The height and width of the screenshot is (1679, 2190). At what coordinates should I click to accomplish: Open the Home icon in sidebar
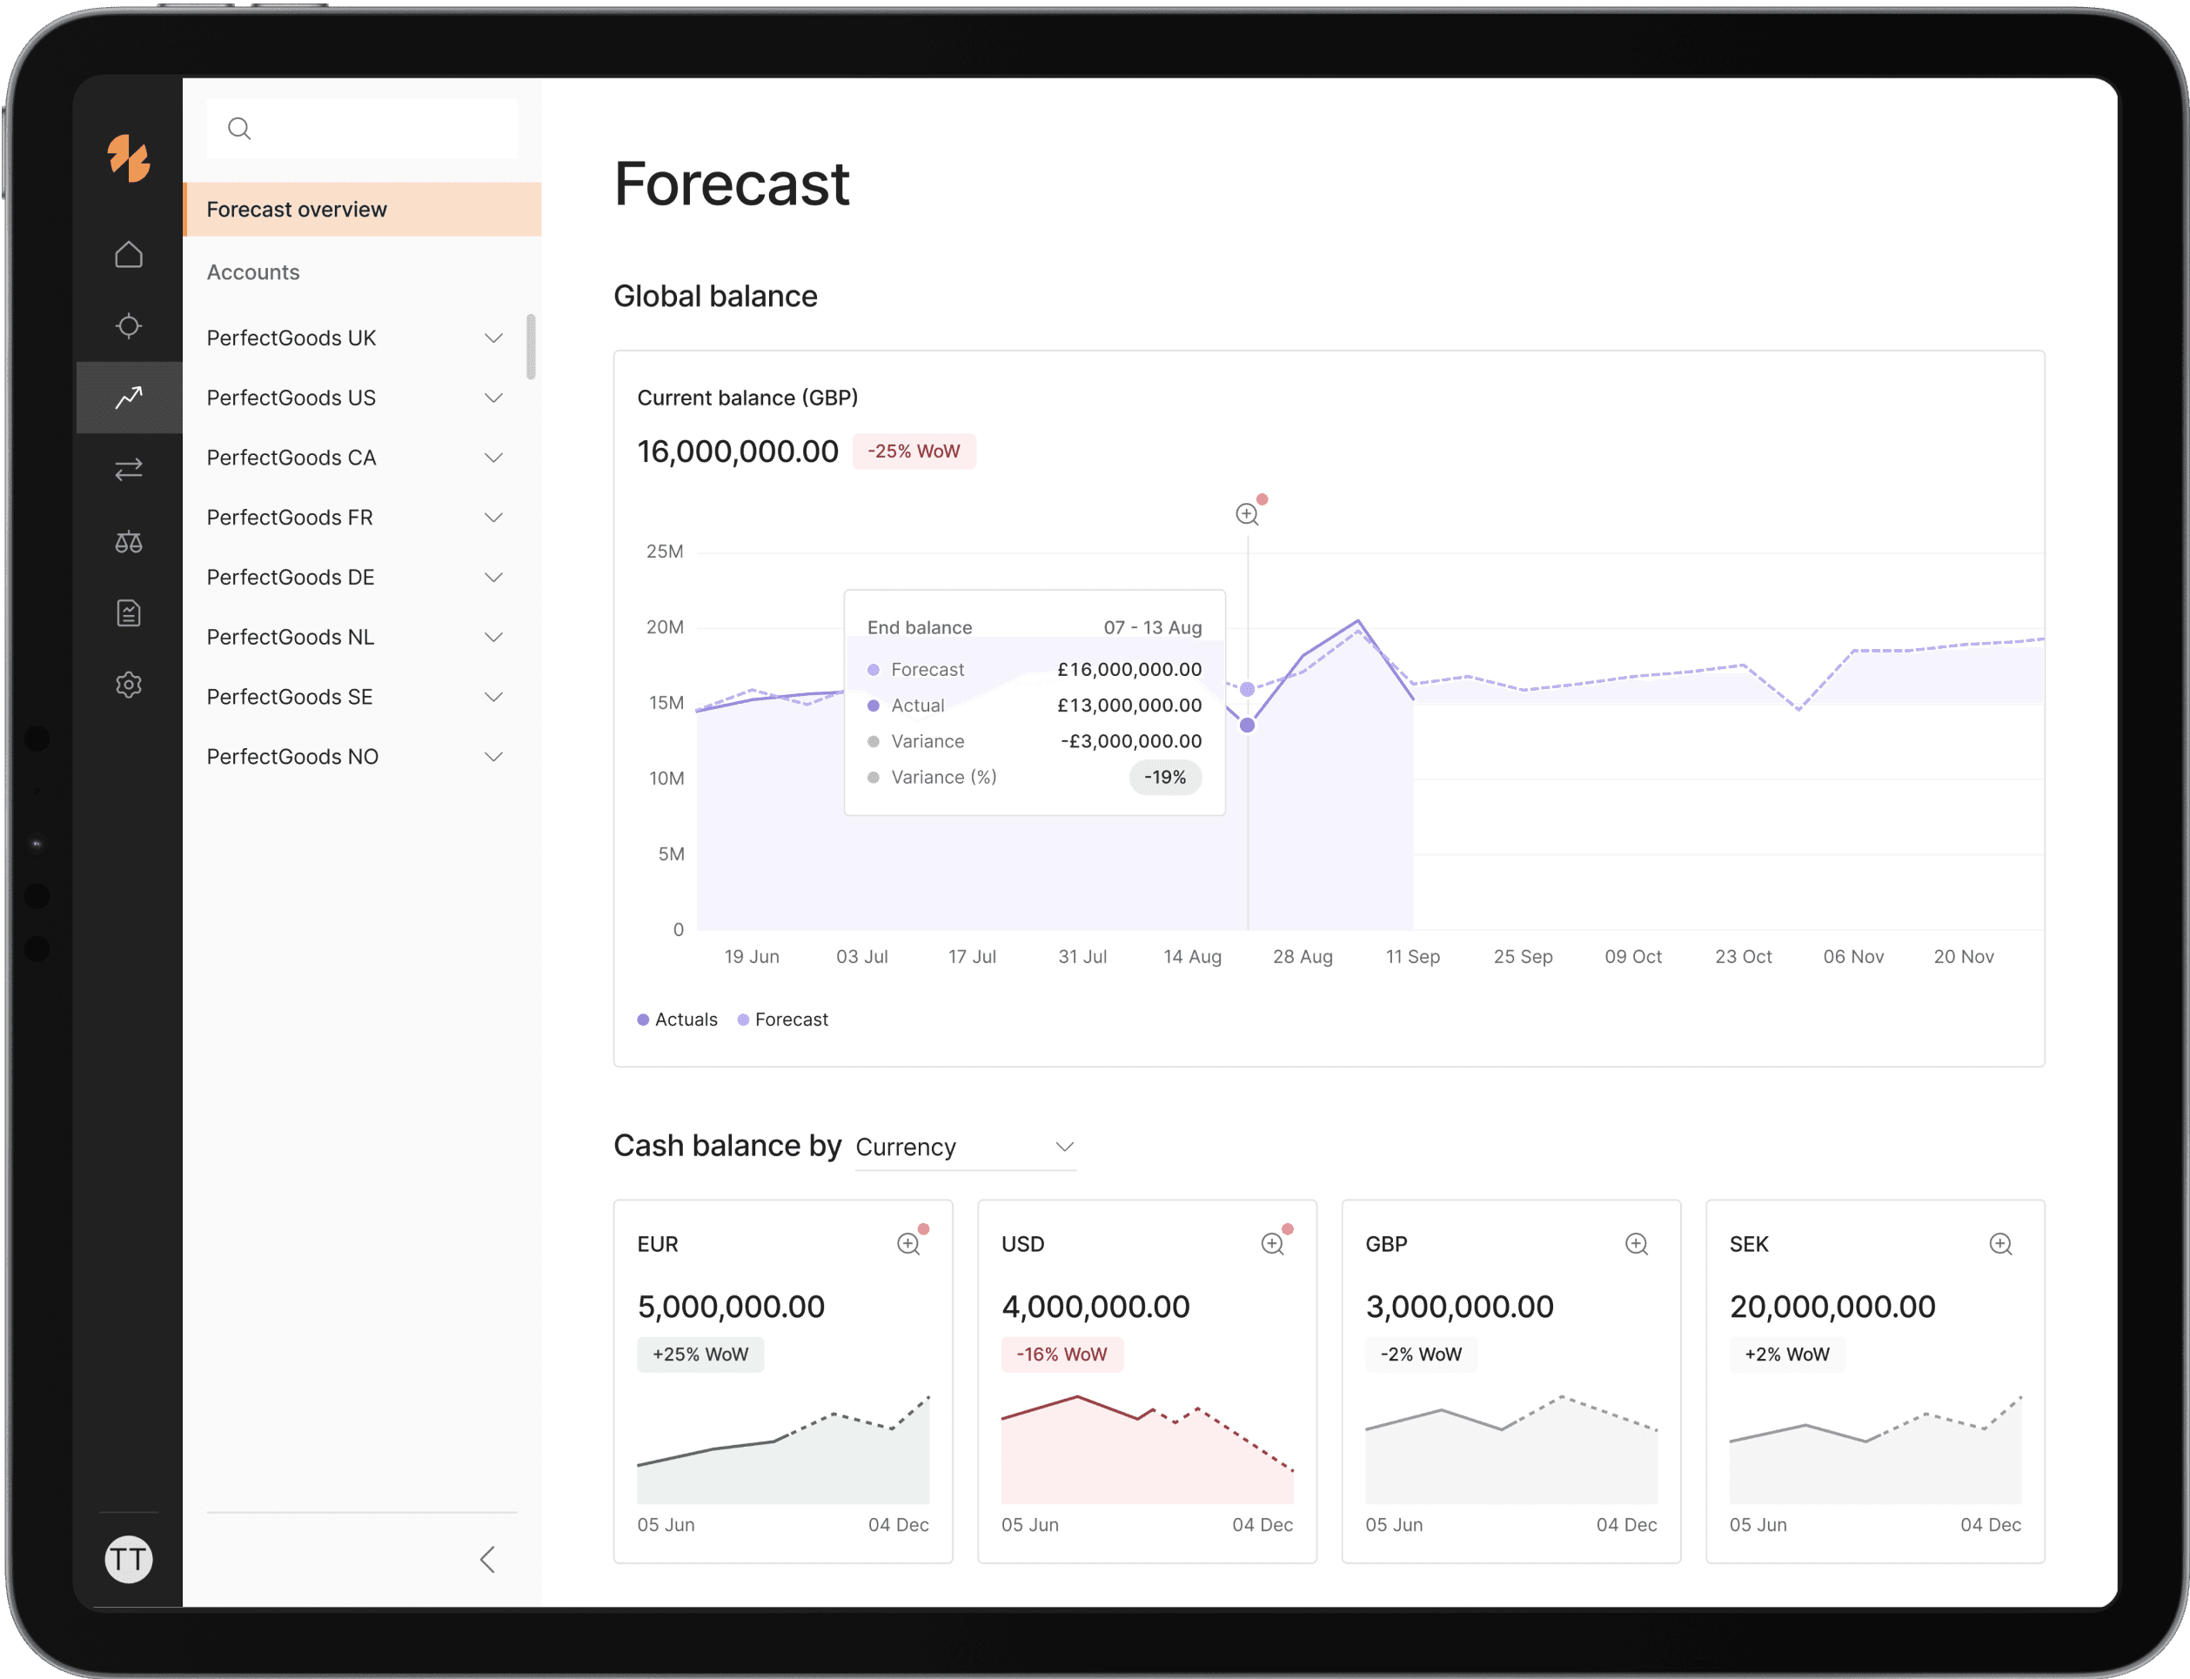coord(129,255)
